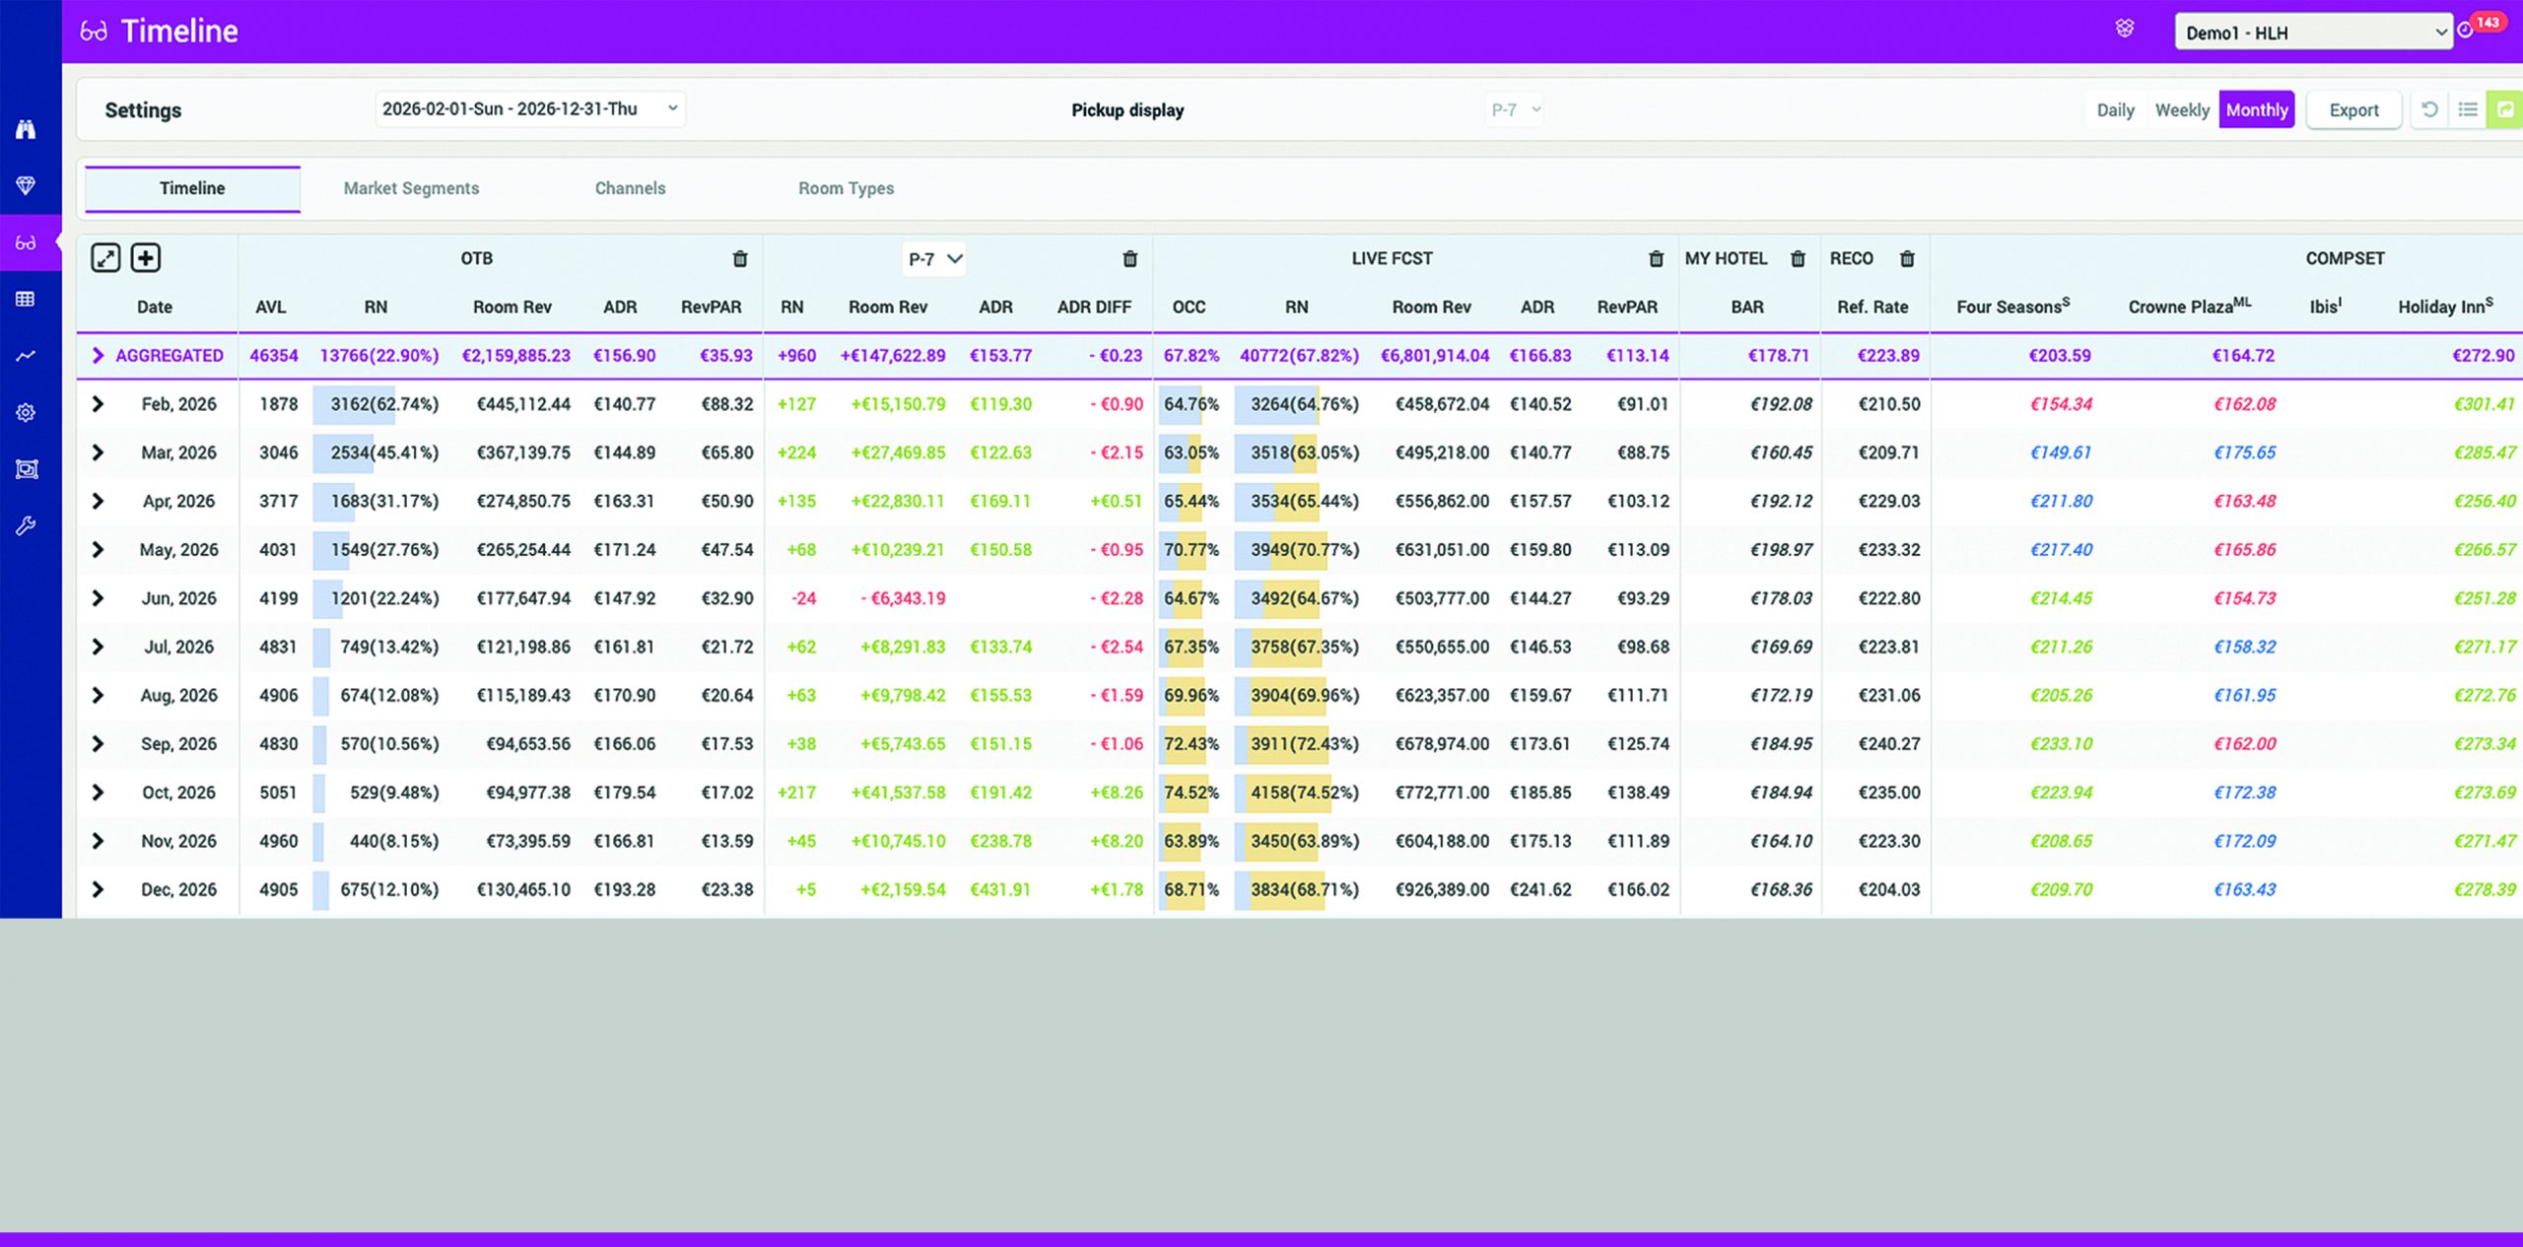2523x1247 pixels.
Task: Switch to Weekly view
Action: 2182,109
